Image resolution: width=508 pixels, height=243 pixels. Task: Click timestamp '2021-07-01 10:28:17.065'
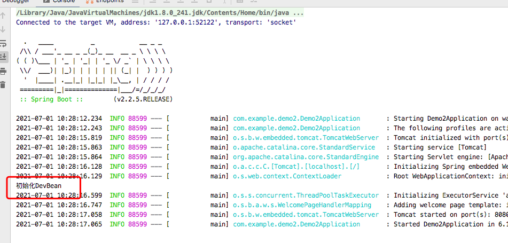pyautogui.click(x=59, y=224)
